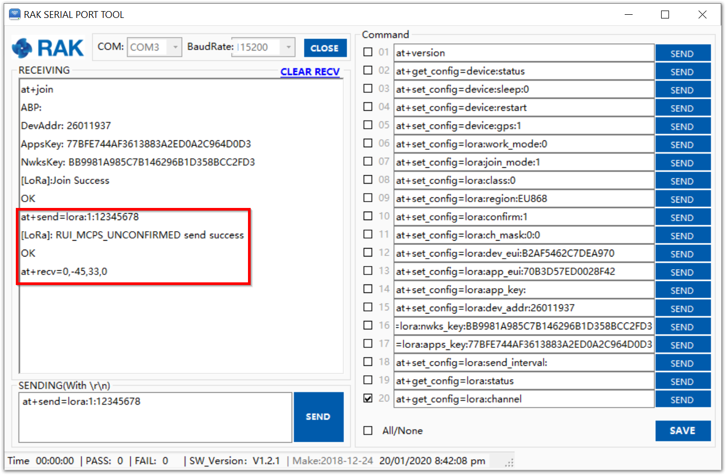Click the lora:send_interval command field

coord(524,363)
